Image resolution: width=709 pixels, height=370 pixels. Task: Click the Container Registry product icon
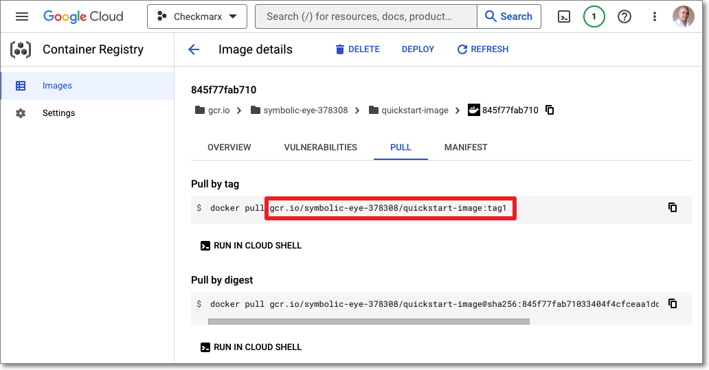[21, 49]
